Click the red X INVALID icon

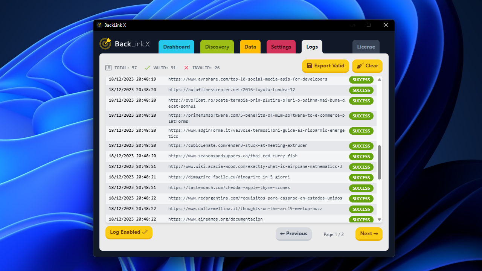tap(186, 68)
